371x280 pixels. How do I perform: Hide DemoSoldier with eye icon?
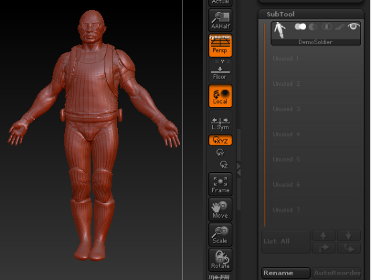coord(354,27)
